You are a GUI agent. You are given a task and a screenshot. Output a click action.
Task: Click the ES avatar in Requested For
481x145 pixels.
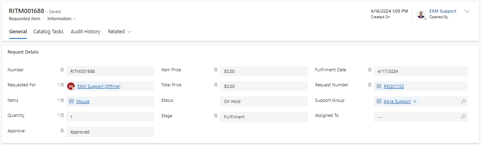(x=71, y=86)
